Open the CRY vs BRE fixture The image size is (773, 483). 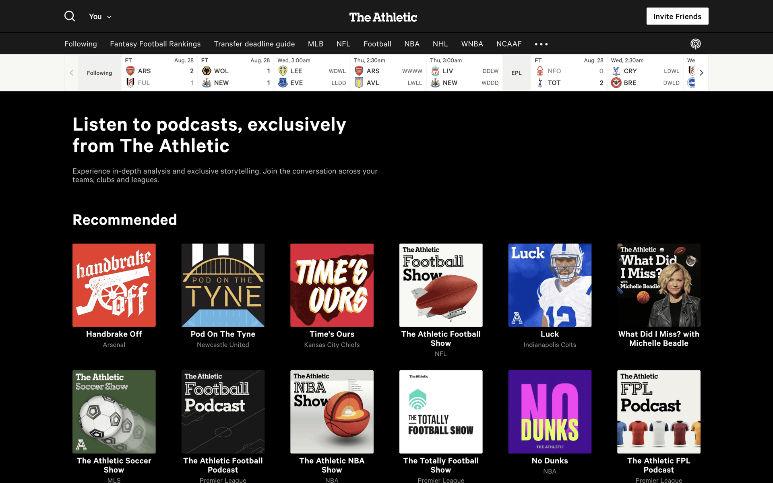point(645,73)
